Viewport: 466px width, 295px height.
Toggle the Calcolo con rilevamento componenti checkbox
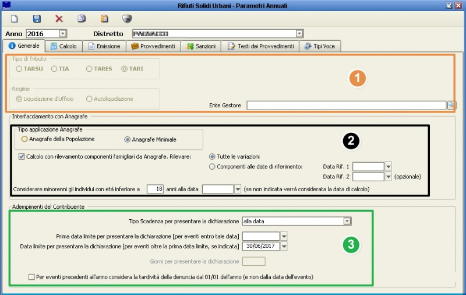pyautogui.click(x=22, y=157)
